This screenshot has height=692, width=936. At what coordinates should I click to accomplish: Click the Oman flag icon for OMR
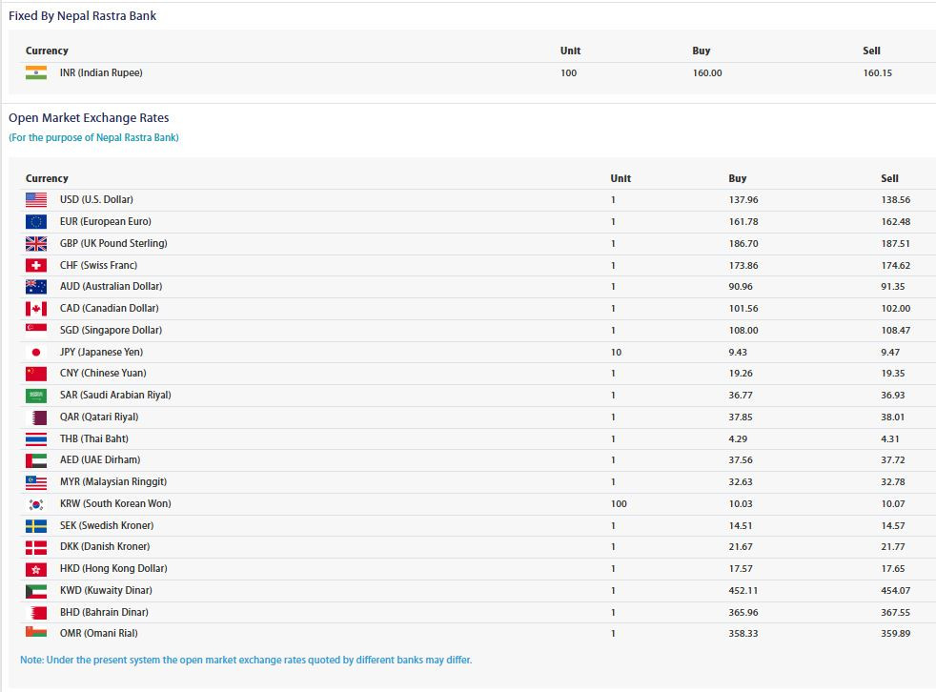point(36,632)
